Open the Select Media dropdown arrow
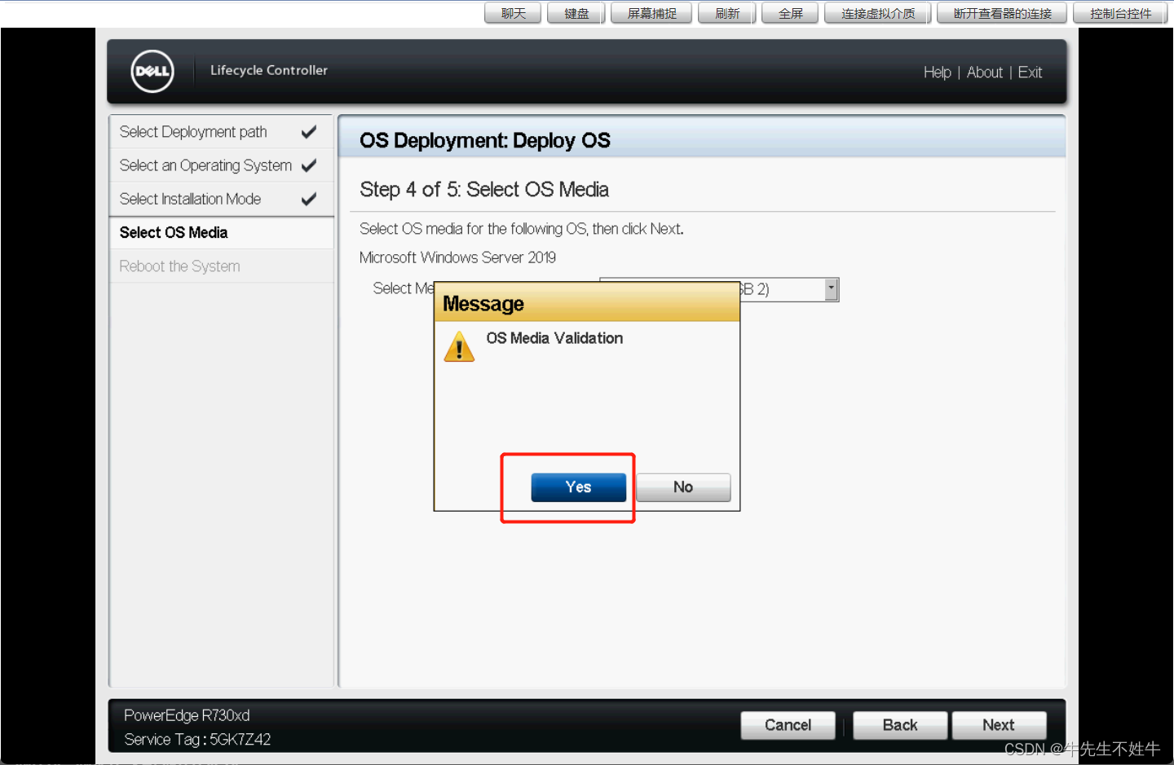1174x765 pixels. point(831,289)
